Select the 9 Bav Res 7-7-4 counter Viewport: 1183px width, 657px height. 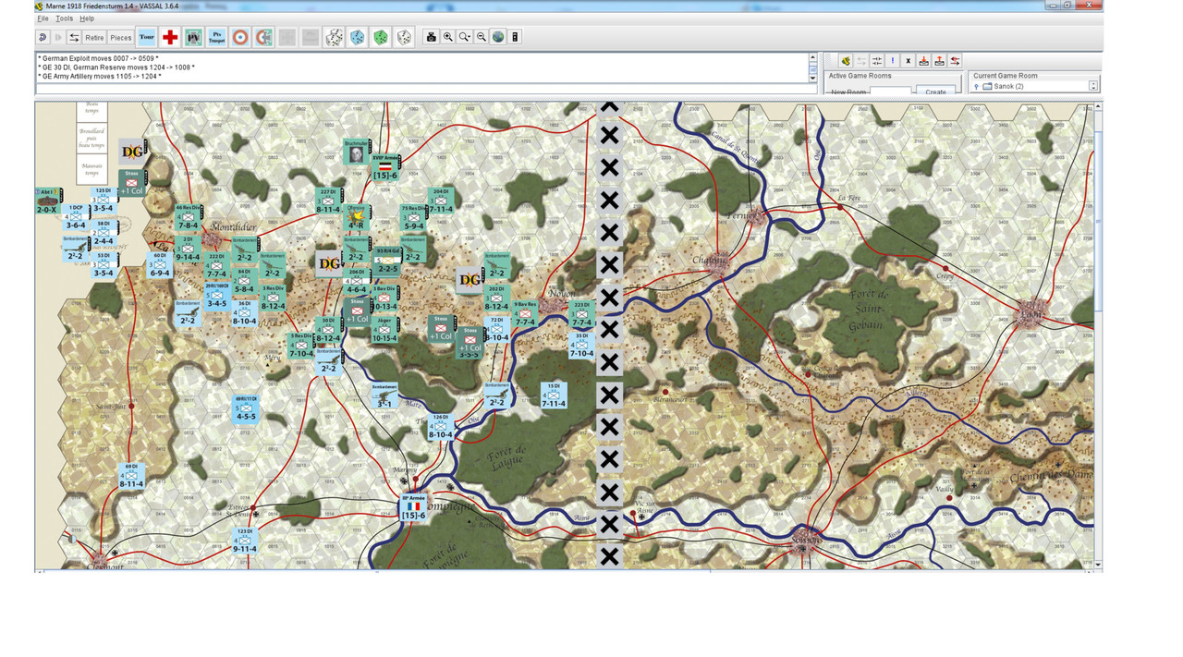pyautogui.click(x=525, y=314)
